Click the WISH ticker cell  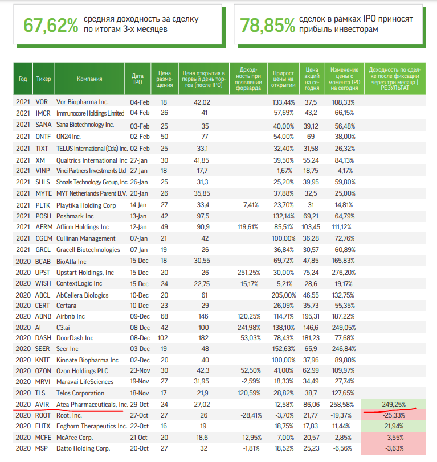pos(43,283)
